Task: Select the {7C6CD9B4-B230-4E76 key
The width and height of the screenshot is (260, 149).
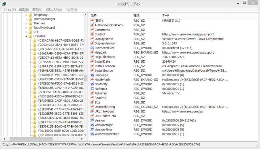Action: click(60, 105)
